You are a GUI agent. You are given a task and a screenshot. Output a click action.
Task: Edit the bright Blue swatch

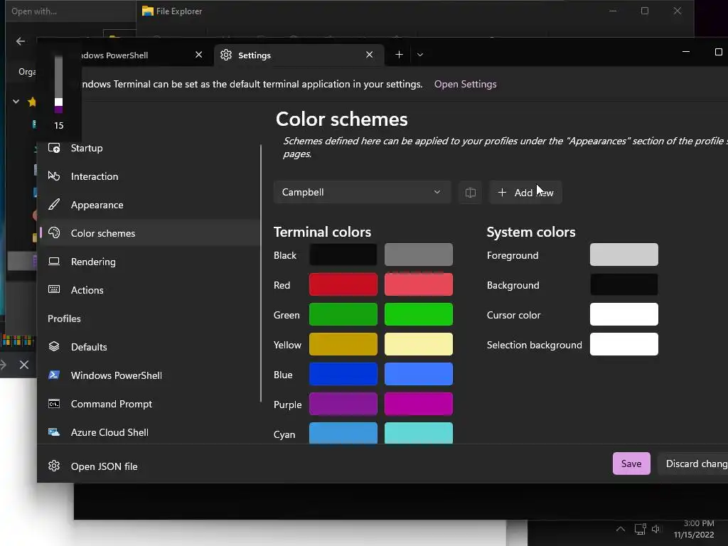tap(418, 374)
